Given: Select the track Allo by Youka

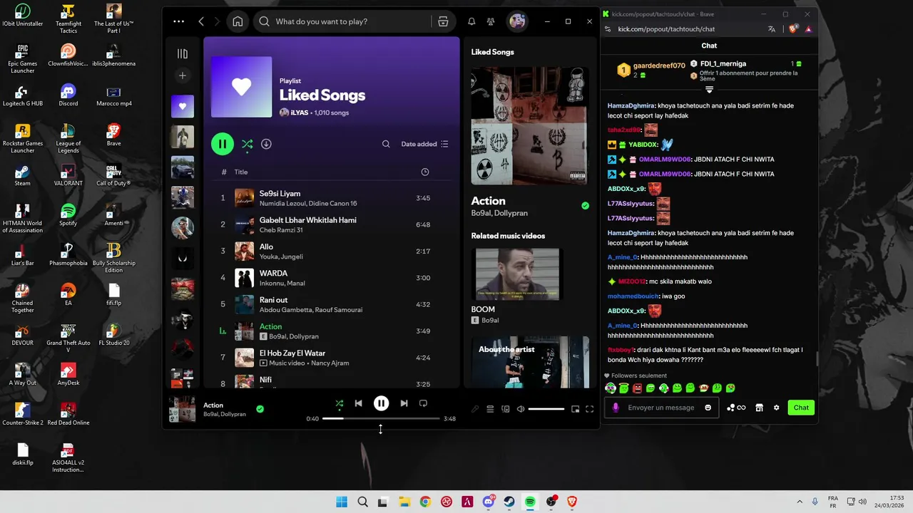Looking at the screenshot, I should pos(332,251).
